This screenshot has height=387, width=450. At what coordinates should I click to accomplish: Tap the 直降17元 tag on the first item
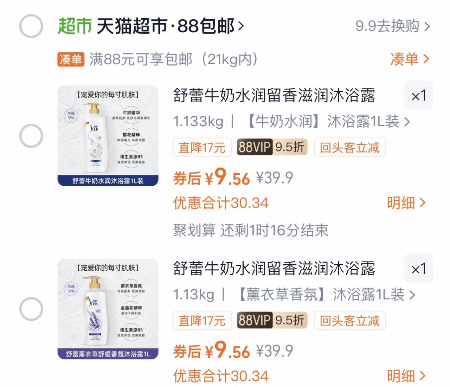(x=202, y=147)
